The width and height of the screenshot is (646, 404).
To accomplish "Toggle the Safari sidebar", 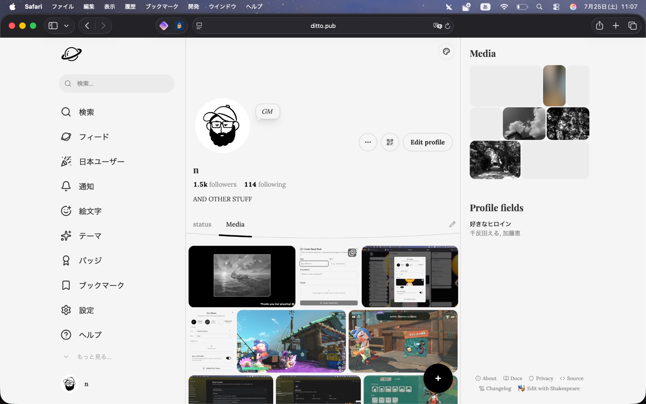I will (53, 26).
